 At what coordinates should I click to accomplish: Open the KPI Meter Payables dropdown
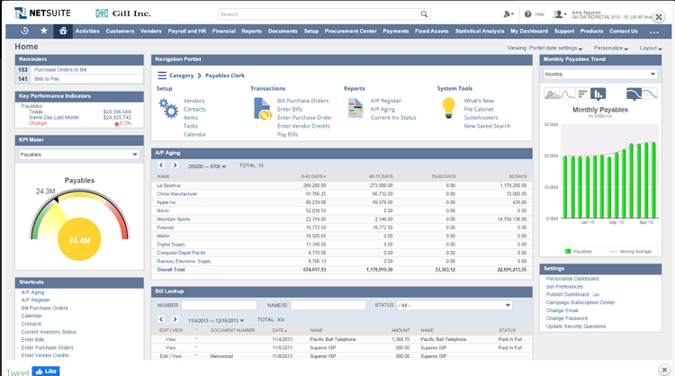coord(79,155)
